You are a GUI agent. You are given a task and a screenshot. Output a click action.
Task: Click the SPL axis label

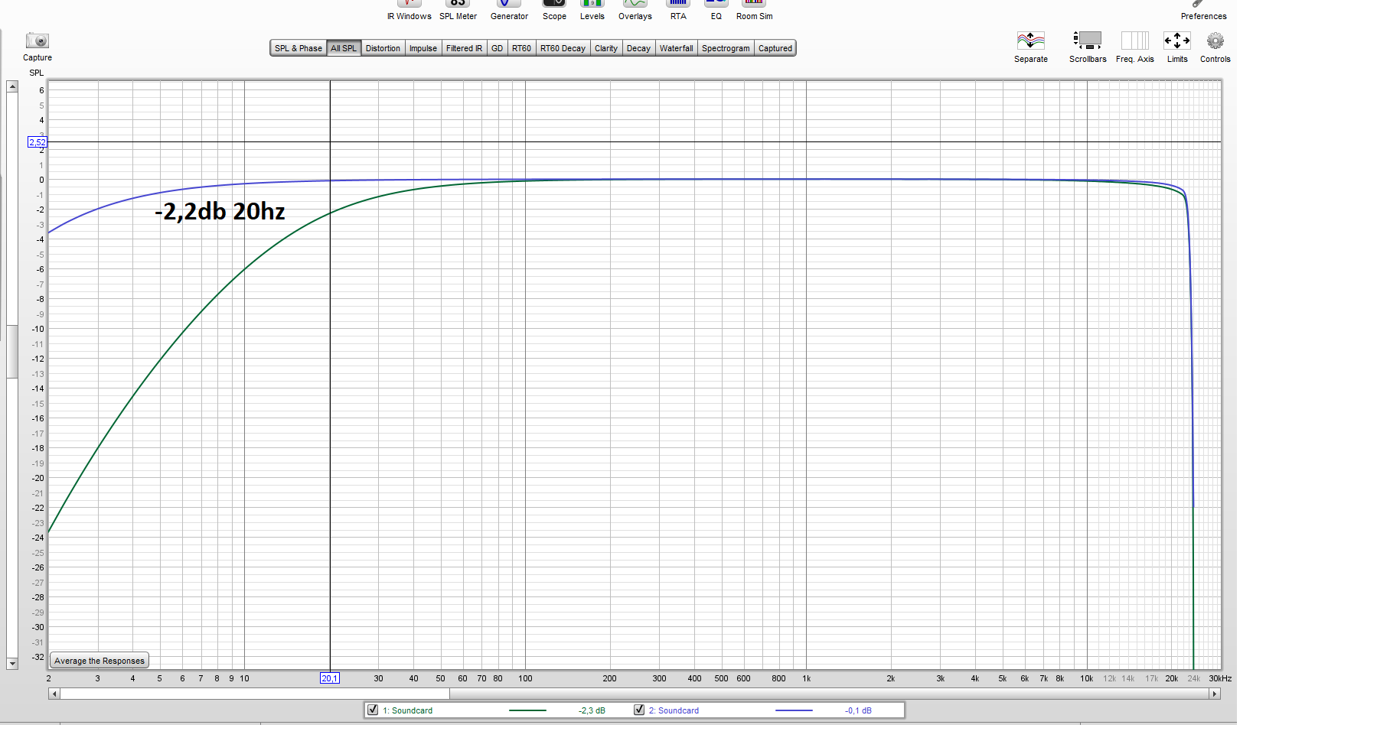[x=37, y=73]
